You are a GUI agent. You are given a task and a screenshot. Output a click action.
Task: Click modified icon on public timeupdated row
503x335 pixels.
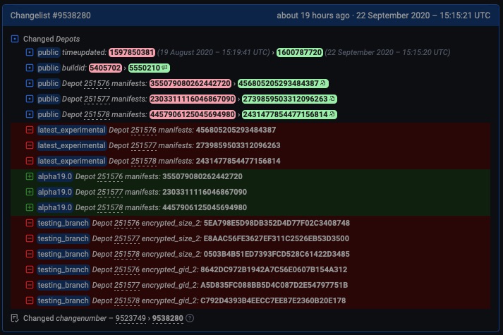click(29, 52)
